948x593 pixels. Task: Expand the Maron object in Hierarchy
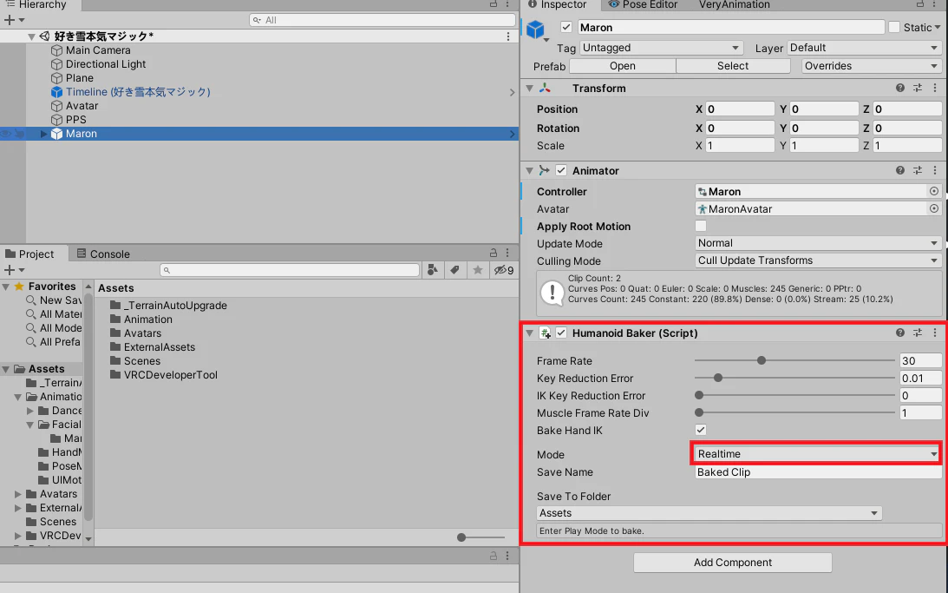pos(43,134)
